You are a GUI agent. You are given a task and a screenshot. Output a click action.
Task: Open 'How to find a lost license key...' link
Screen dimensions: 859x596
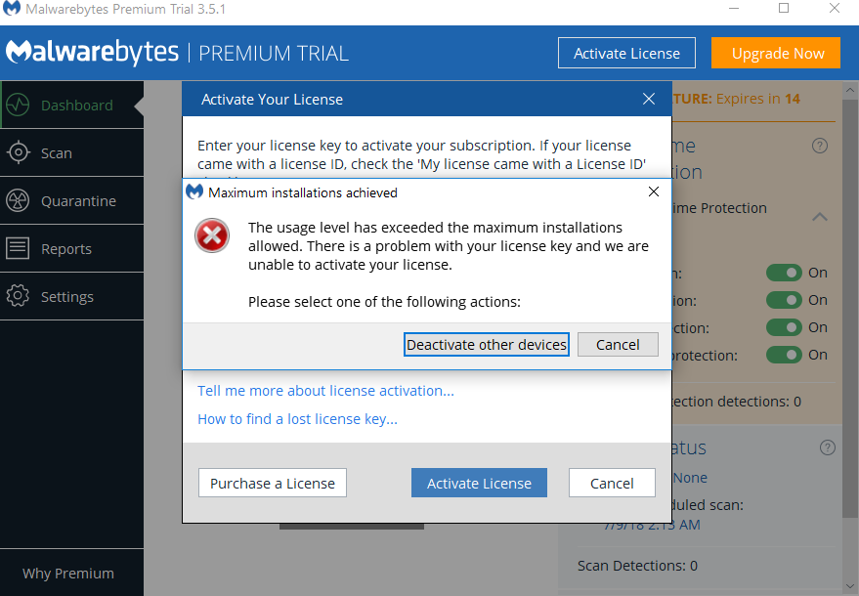click(297, 419)
